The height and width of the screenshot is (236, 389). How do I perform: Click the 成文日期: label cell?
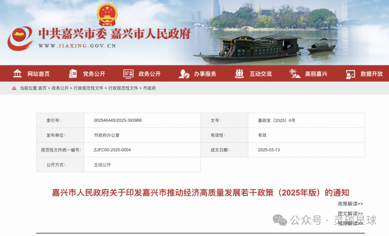click(224, 150)
